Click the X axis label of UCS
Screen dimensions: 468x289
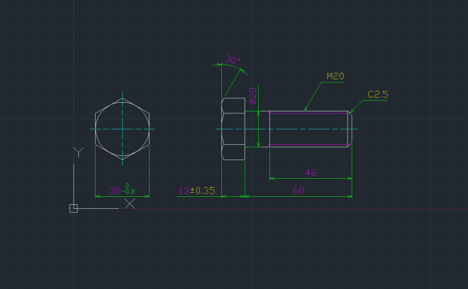(x=130, y=204)
